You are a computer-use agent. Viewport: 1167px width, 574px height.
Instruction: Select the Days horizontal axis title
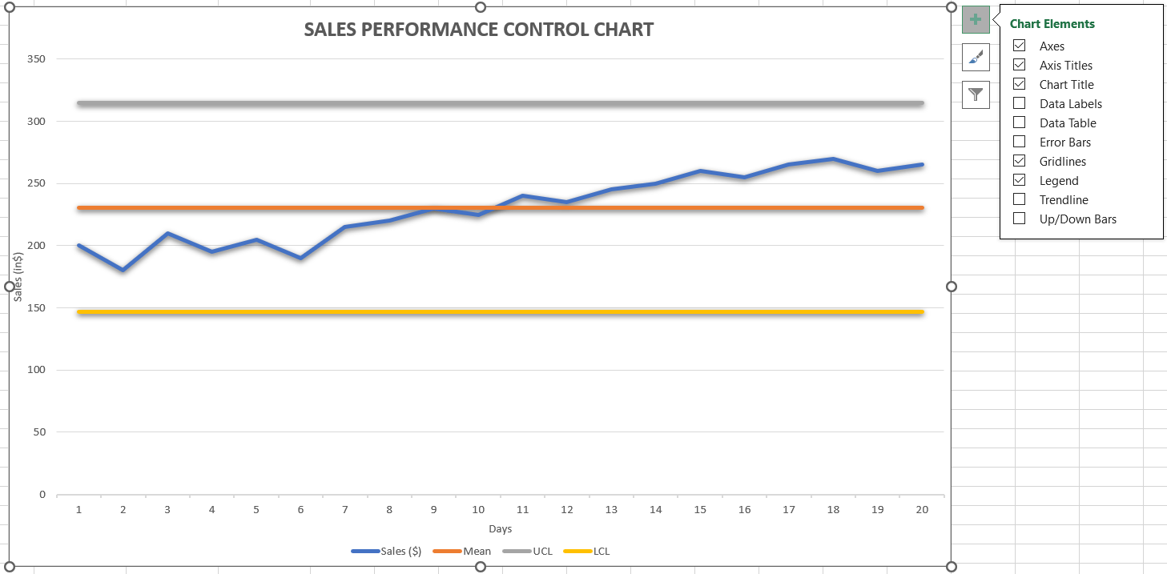500,529
